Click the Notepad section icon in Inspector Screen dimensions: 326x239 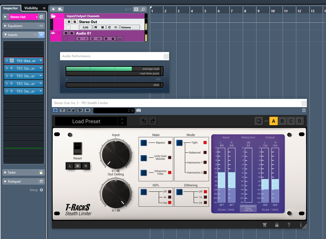pos(41,181)
